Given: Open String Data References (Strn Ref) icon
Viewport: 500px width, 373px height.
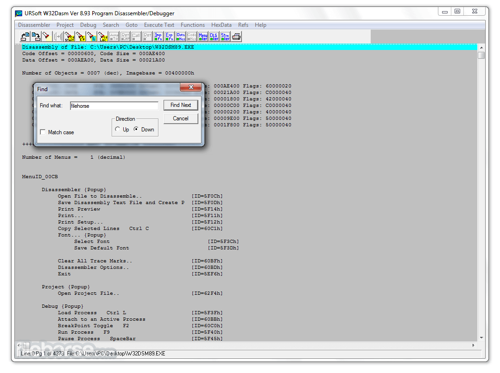Looking at the screenshot, I should [225, 37].
